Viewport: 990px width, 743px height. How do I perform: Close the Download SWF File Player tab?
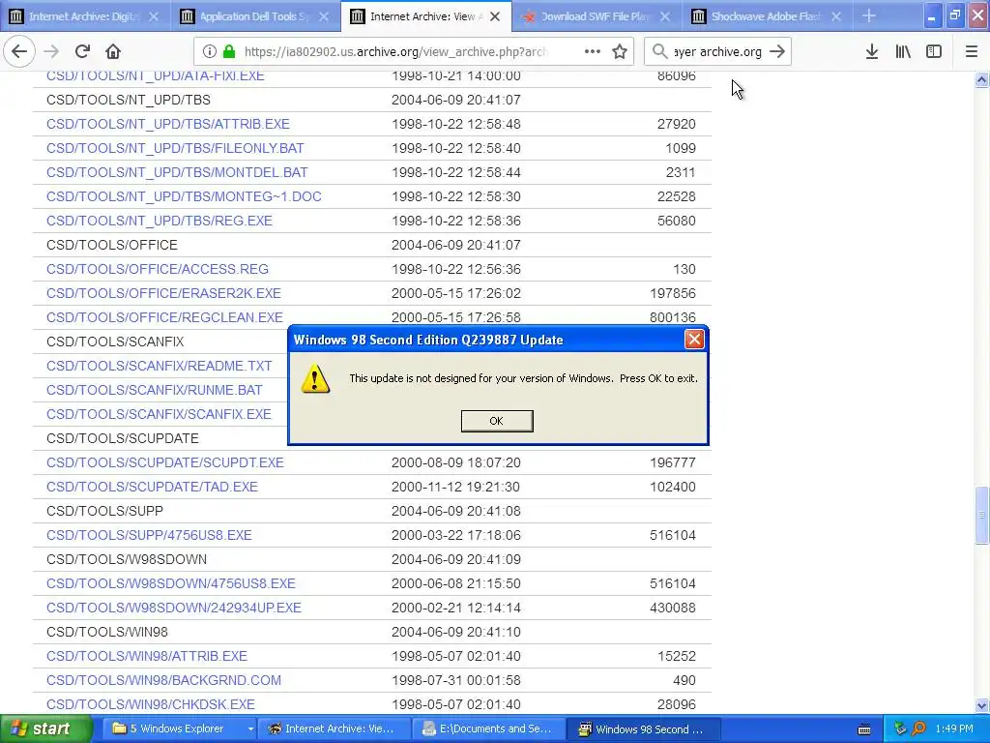(x=665, y=16)
